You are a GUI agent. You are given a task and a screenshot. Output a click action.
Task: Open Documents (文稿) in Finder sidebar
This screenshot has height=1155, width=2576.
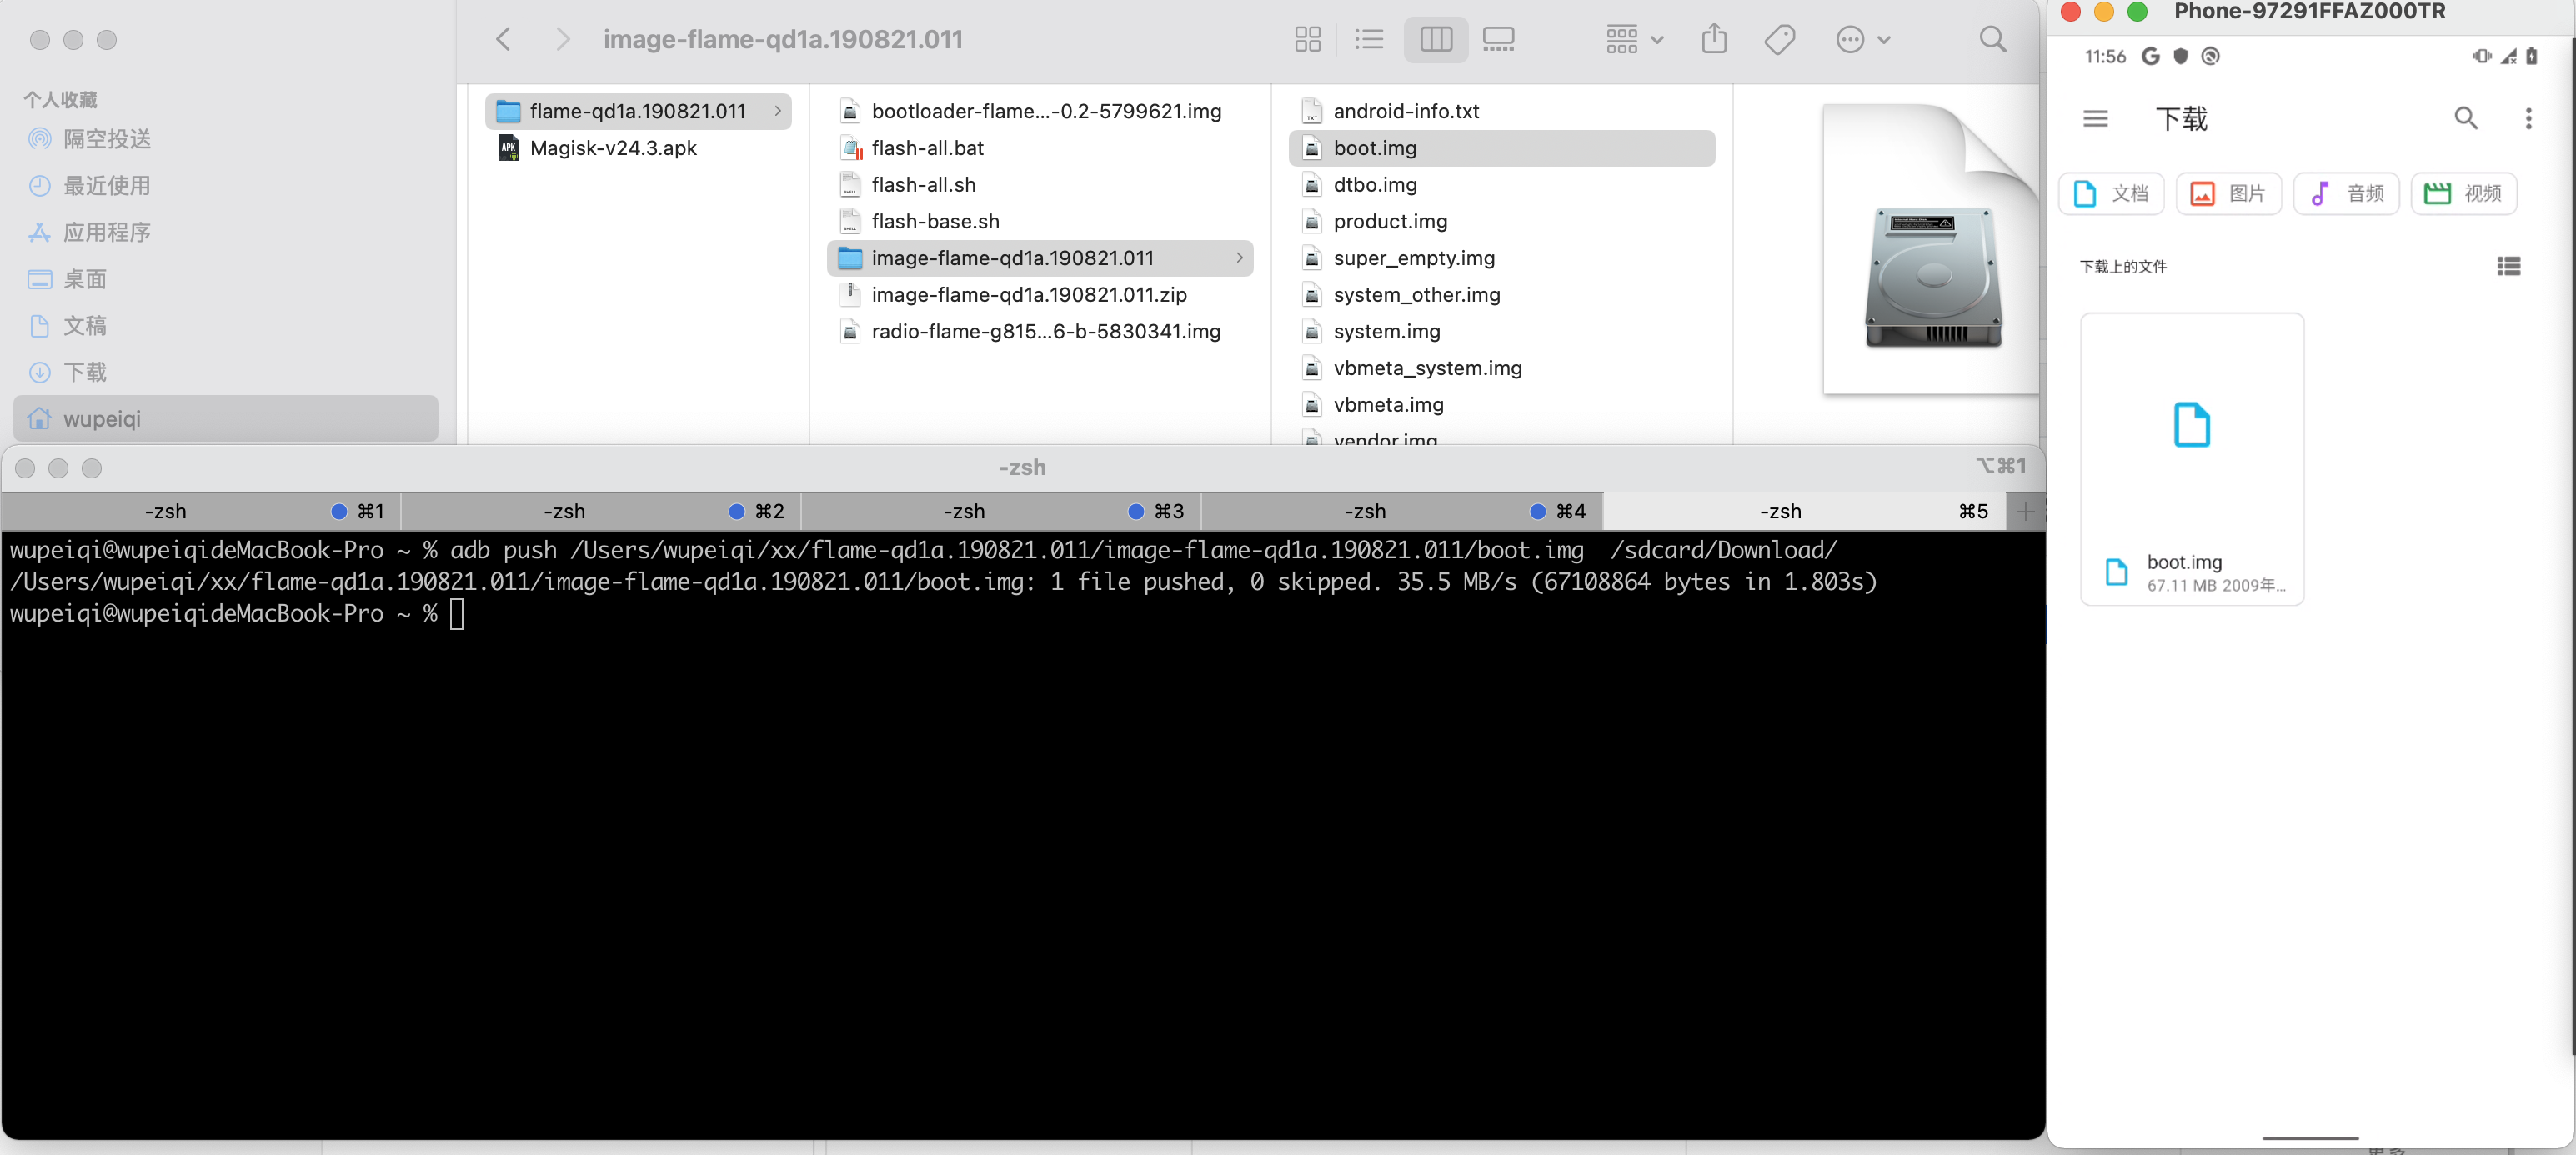[226, 325]
